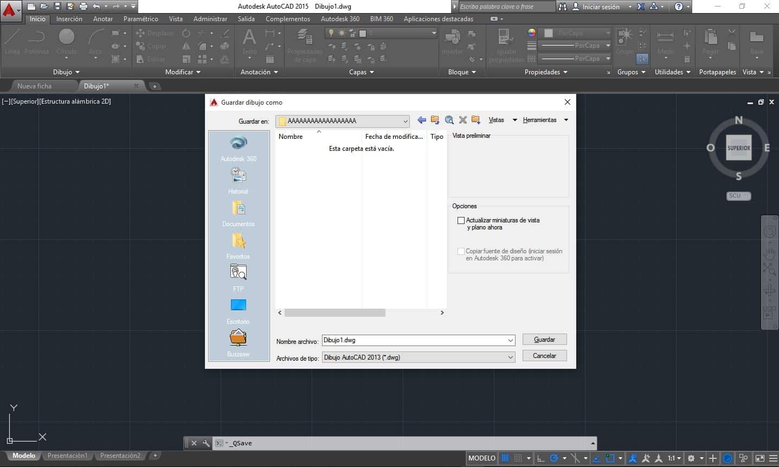
Task: Toggle polar tracking in status bar
Action: (554, 458)
